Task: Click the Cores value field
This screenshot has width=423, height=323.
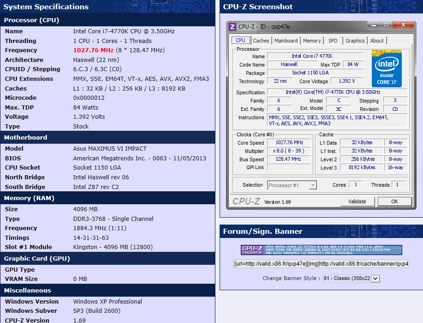Action: pos(356,185)
